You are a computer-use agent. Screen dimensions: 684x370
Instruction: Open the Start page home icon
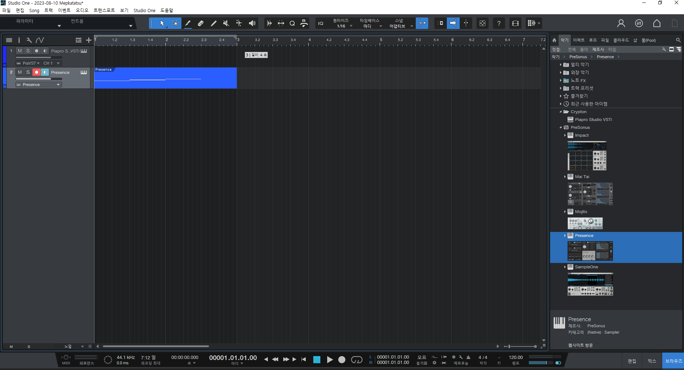[656, 23]
